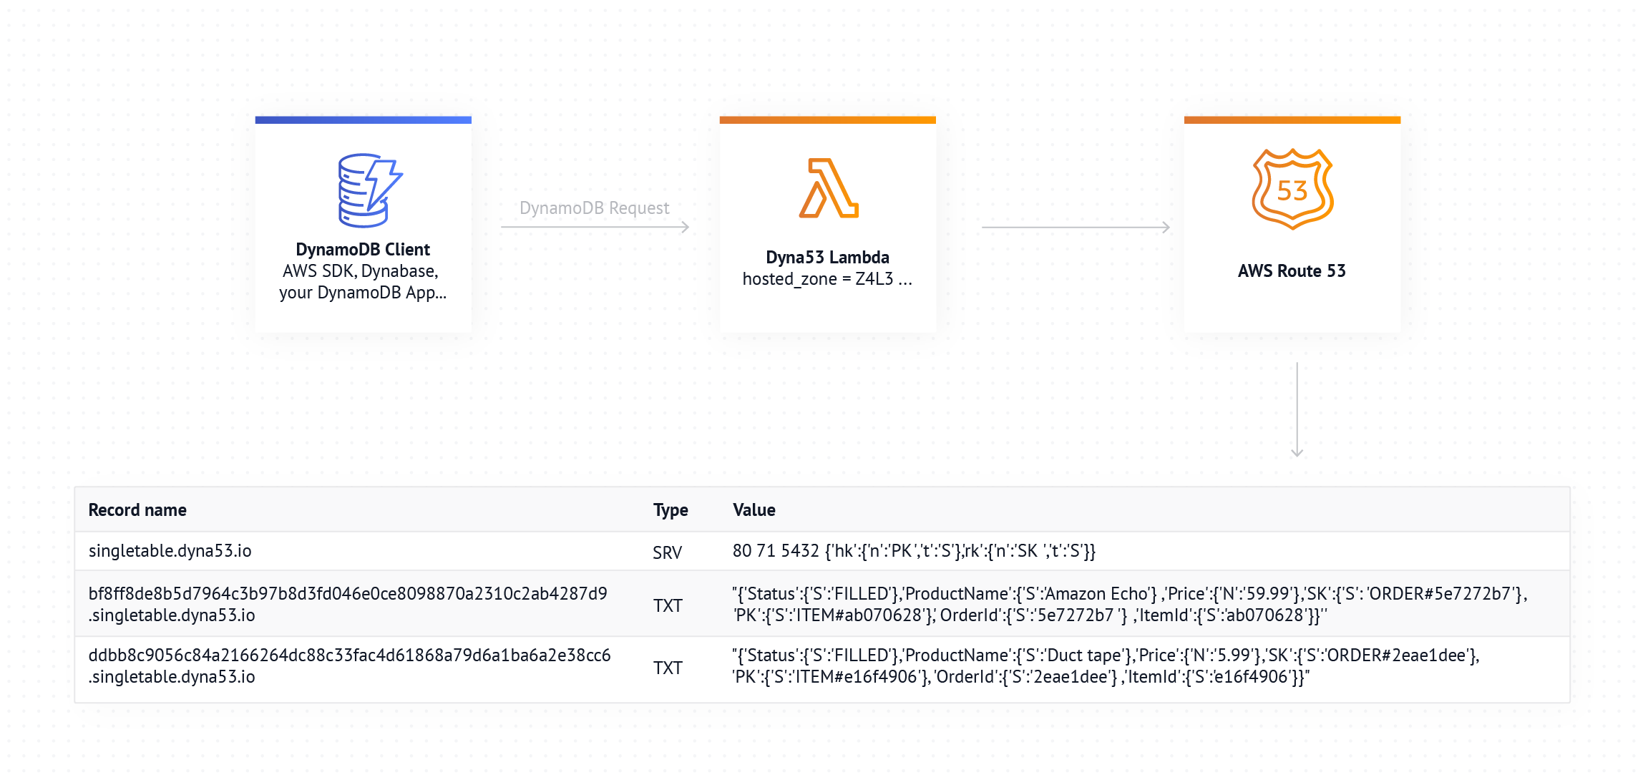The image size is (1648, 780).
Task: Select the AWS Route 53 label
Action: 1292,271
